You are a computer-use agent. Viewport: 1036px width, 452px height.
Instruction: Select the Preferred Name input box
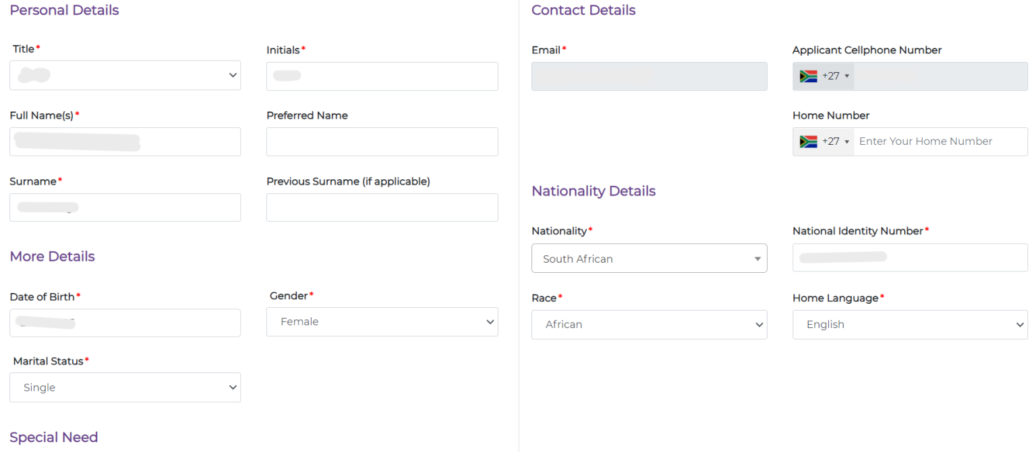(x=382, y=141)
